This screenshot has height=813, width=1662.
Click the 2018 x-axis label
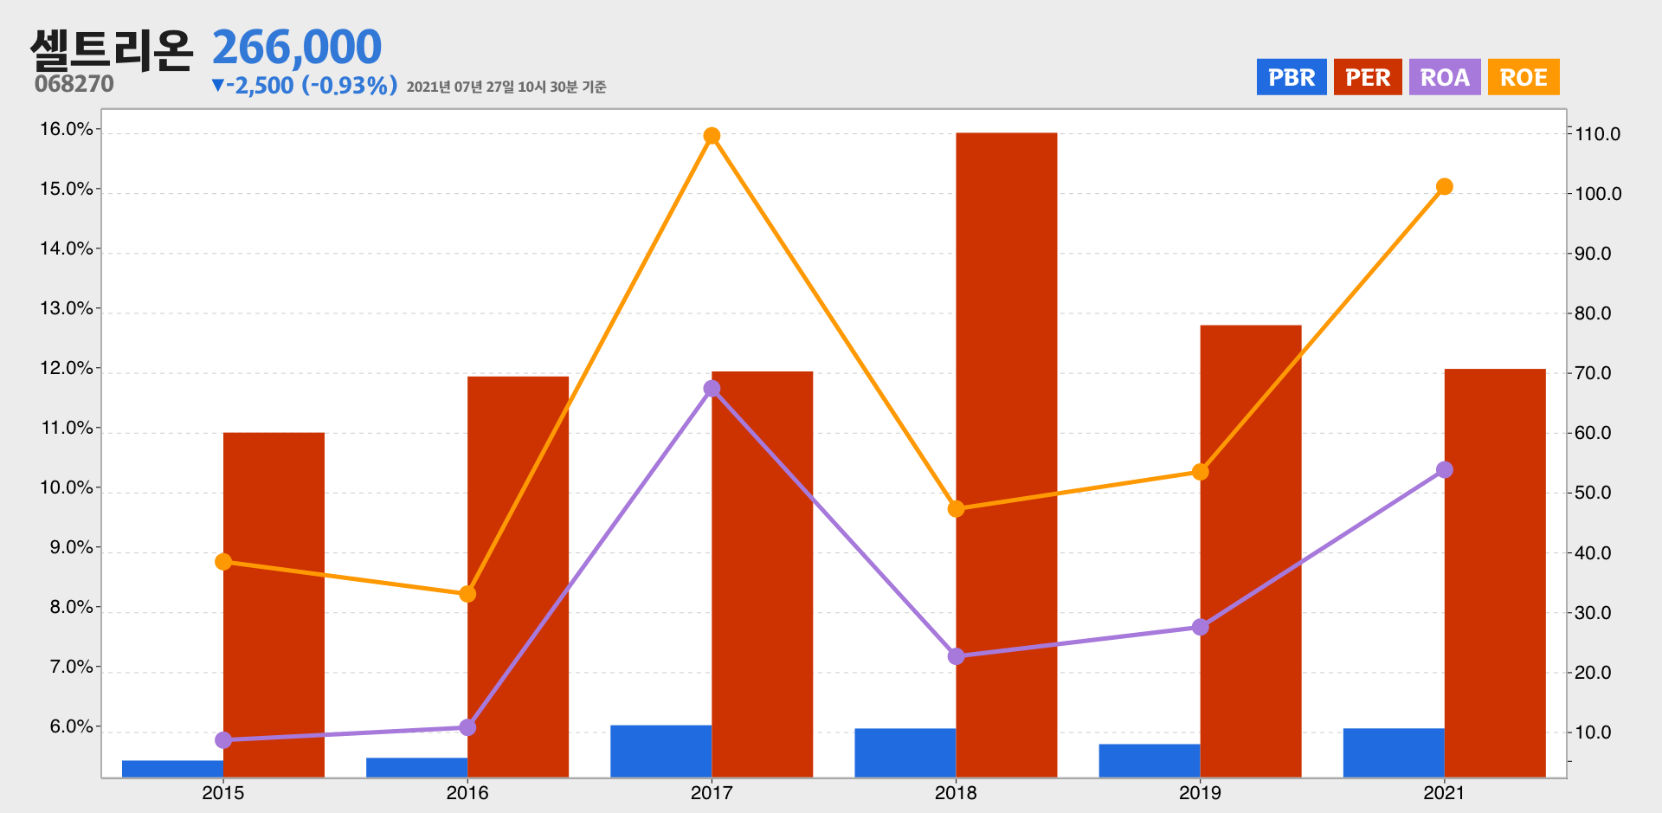tap(957, 792)
